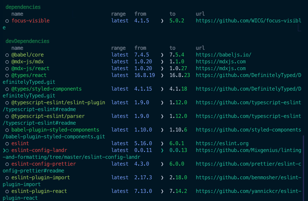Open the Mixgenius linting GitHub URL
The height and width of the screenshot is (201, 308).
tap(248, 150)
